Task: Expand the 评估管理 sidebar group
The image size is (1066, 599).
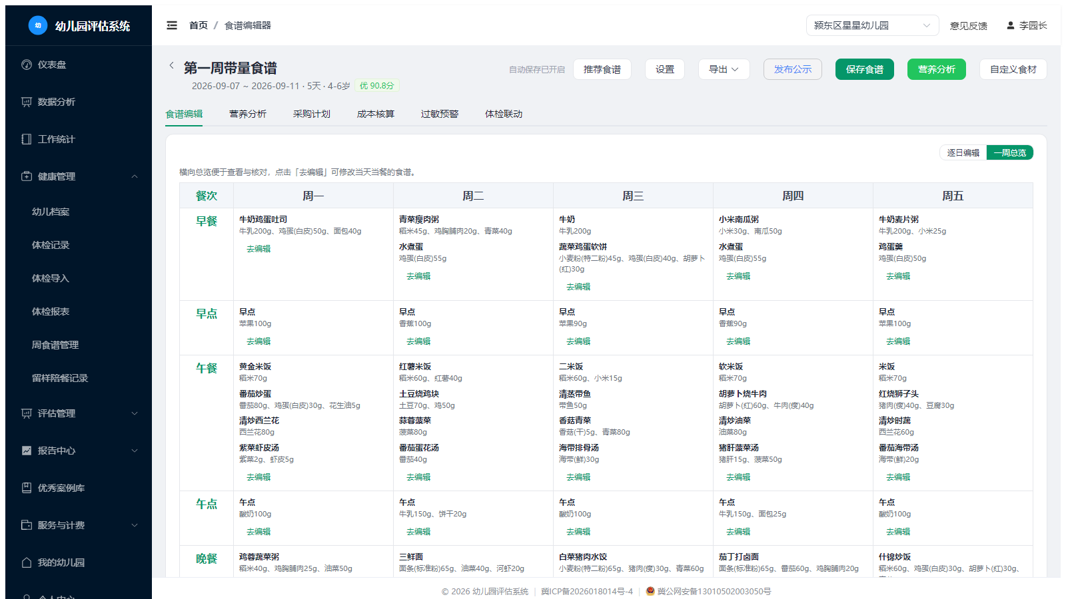Action: pyautogui.click(x=79, y=413)
